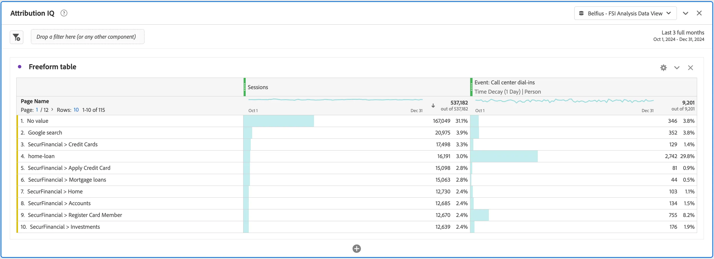The width and height of the screenshot is (714, 259).
Task: Click the Attribution IQ help question-mark icon
Action: pos(64,13)
